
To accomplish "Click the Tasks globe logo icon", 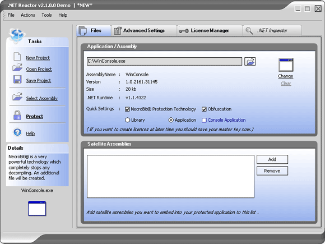I will (17, 35).
